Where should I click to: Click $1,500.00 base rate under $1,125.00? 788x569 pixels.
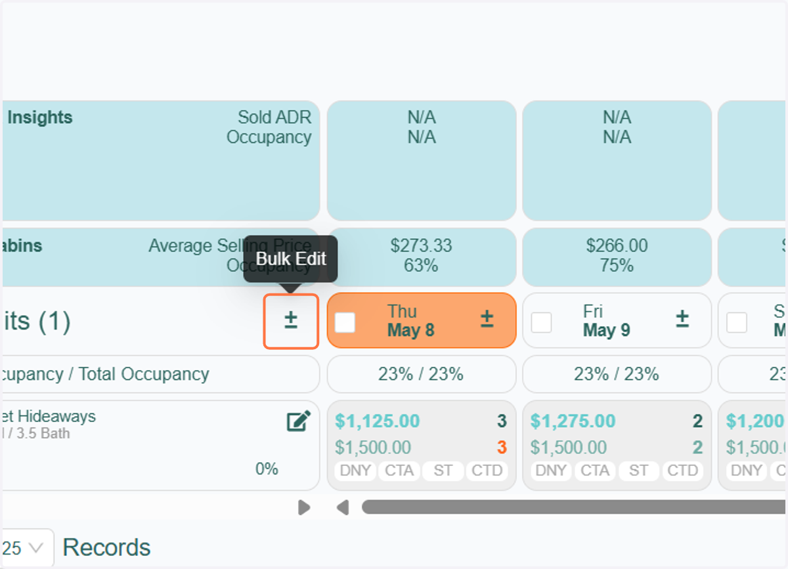coord(373,448)
